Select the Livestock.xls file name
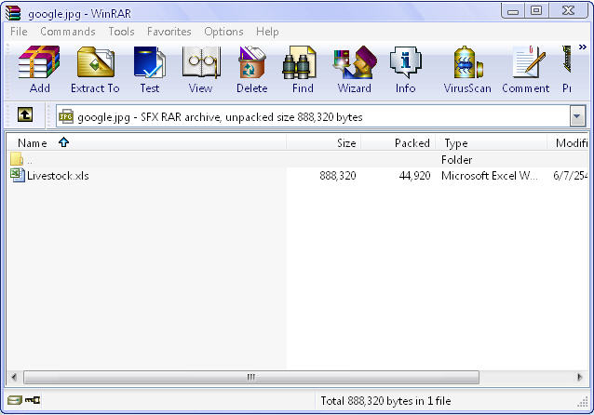The width and height of the screenshot is (594, 415). click(x=58, y=176)
